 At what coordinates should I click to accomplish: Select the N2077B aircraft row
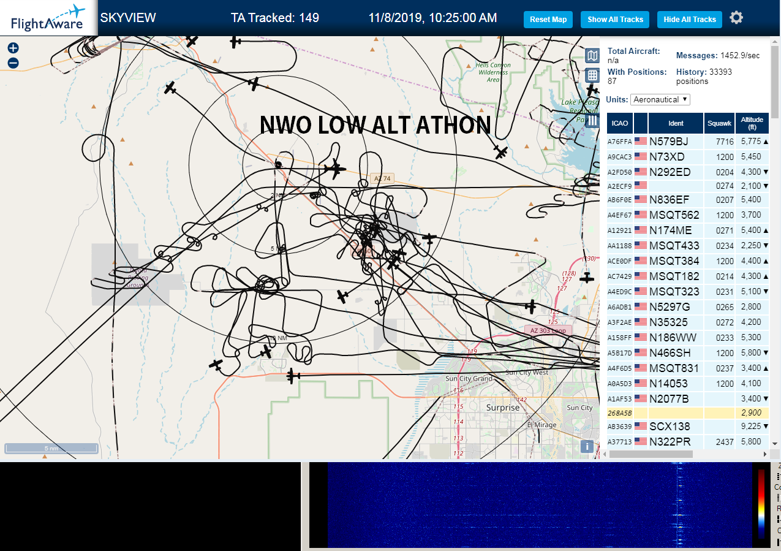pos(688,399)
